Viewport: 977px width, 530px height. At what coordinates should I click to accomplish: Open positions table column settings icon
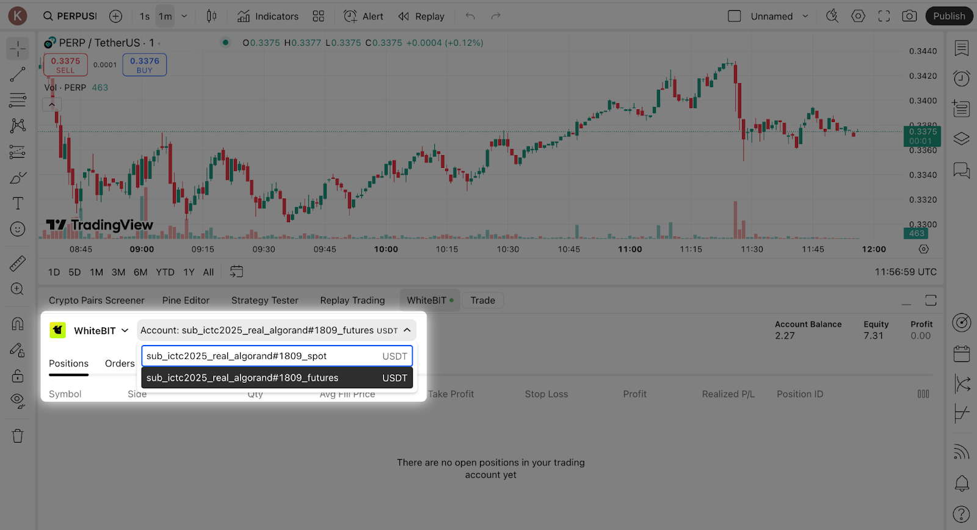(x=923, y=394)
